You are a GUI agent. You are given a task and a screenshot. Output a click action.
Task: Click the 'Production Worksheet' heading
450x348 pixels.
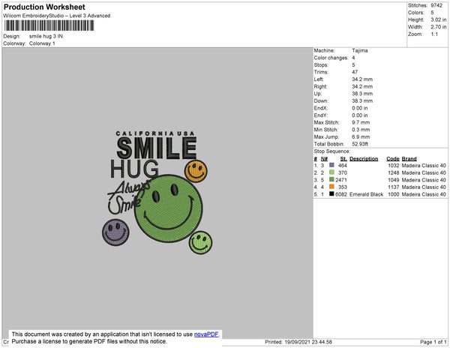44,7
